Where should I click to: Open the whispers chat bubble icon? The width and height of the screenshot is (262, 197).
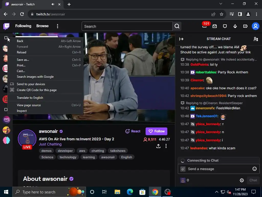click(225, 26)
